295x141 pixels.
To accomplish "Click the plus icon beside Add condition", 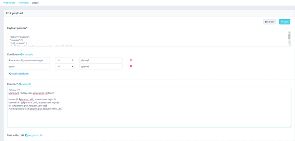I will click(10, 74).
